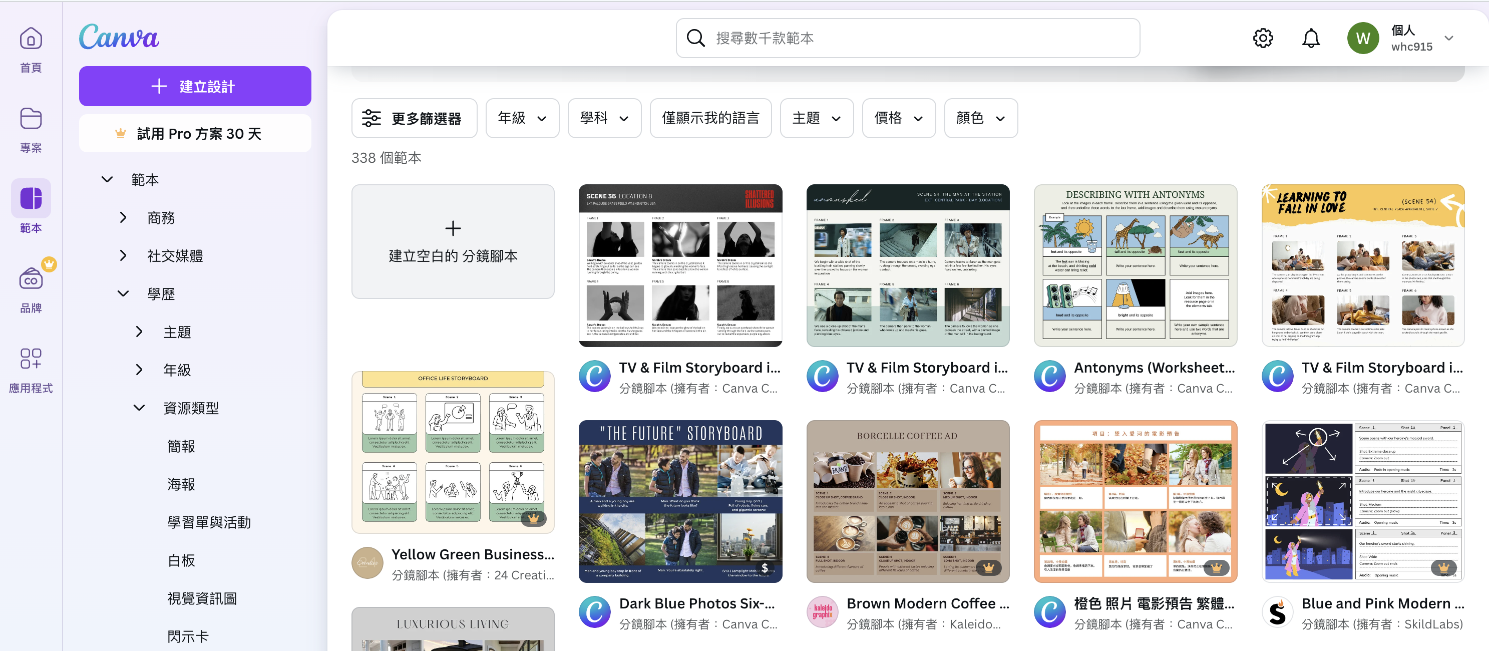Select 海報 in resource type list
1489x651 pixels.
[181, 484]
